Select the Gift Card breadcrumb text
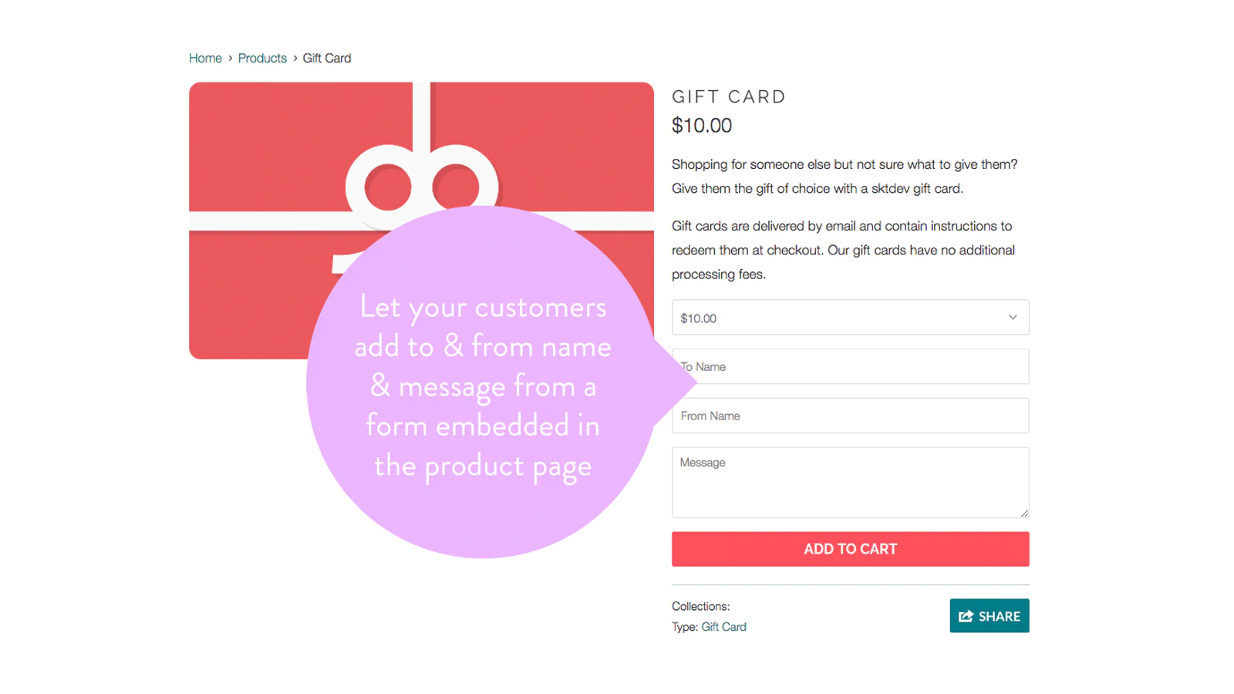The width and height of the screenshot is (1234, 694). coord(327,58)
